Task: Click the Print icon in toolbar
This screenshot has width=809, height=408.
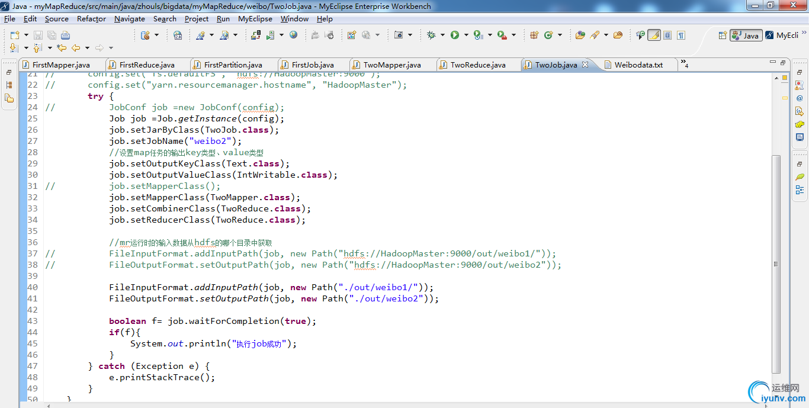Action: click(65, 35)
